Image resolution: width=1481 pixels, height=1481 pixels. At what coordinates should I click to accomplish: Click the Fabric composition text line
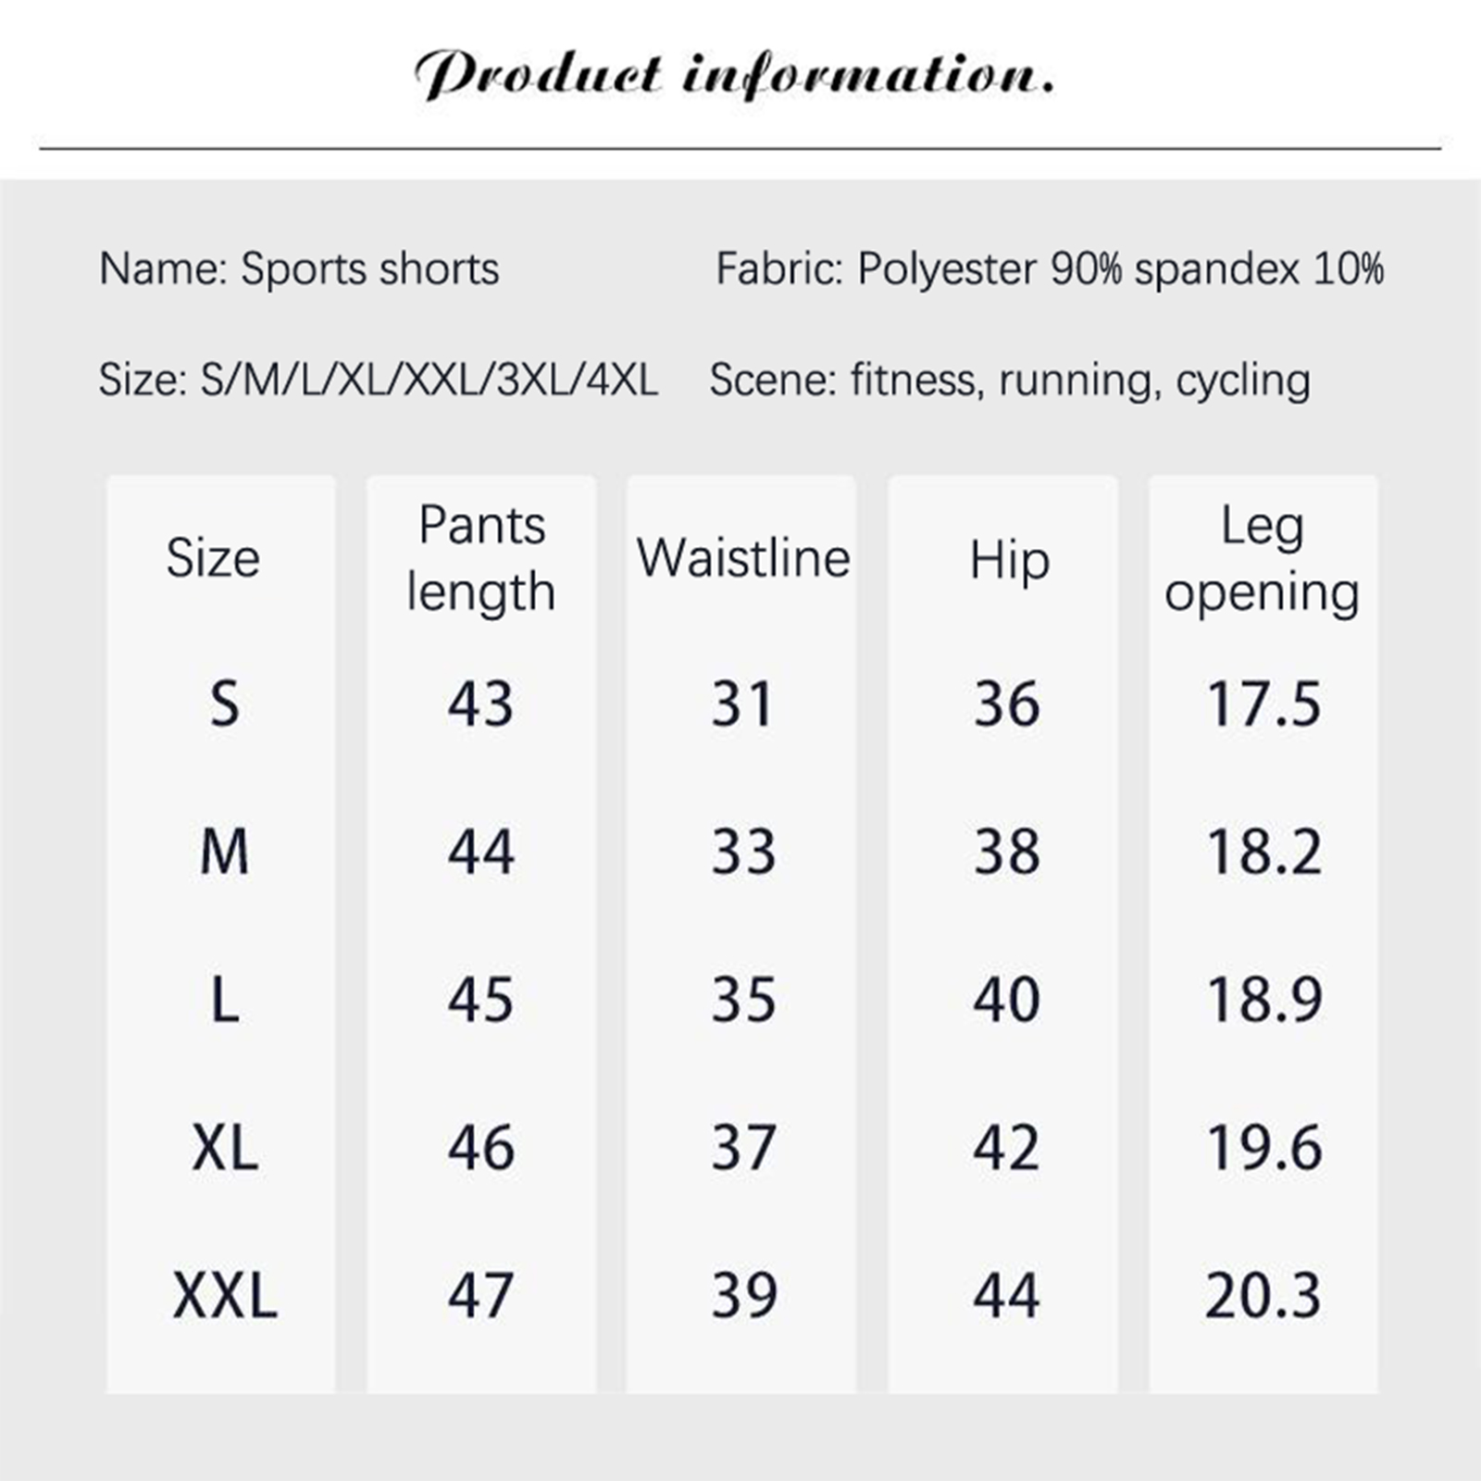[1050, 269]
